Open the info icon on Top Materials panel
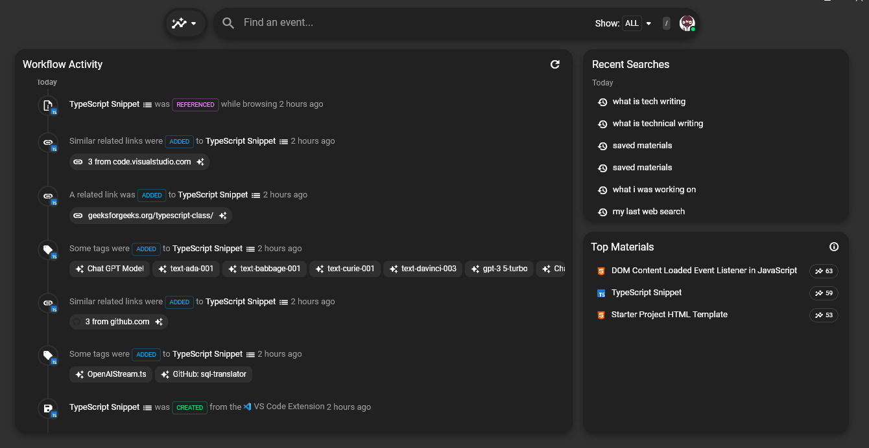The width and height of the screenshot is (869, 448). 834,247
